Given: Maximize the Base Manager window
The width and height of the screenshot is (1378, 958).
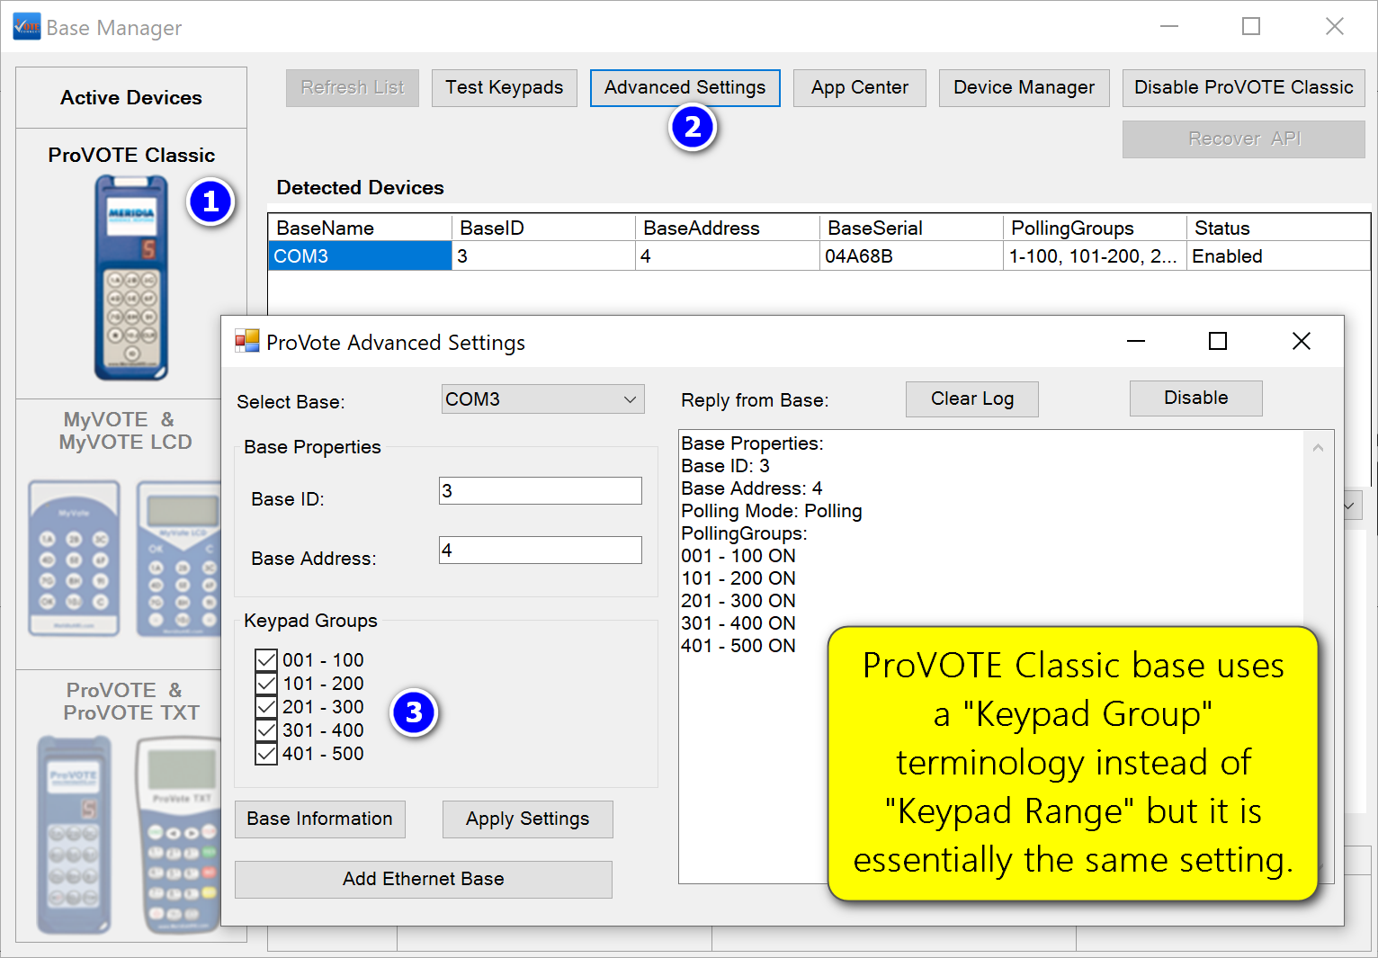Looking at the screenshot, I should [x=1251, y=27].
